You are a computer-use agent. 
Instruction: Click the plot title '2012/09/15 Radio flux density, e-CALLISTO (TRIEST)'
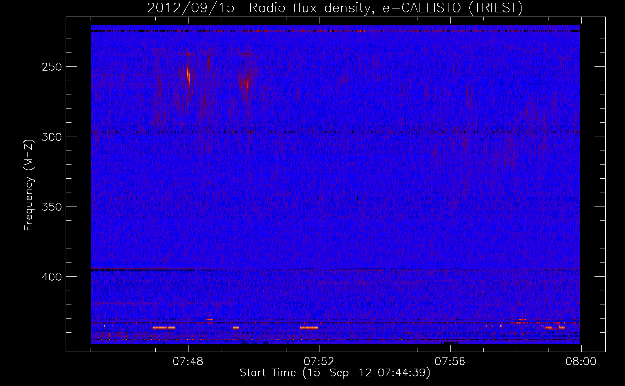pos(335,8)
